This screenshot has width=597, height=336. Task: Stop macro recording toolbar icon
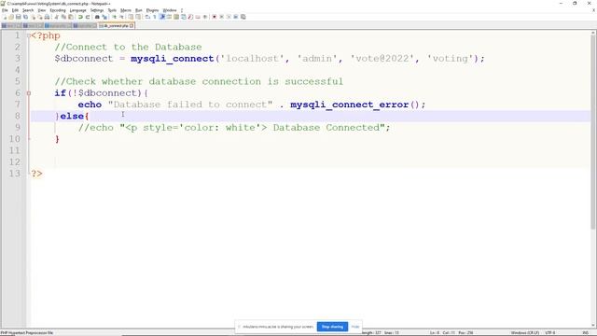tap(222, 17)
